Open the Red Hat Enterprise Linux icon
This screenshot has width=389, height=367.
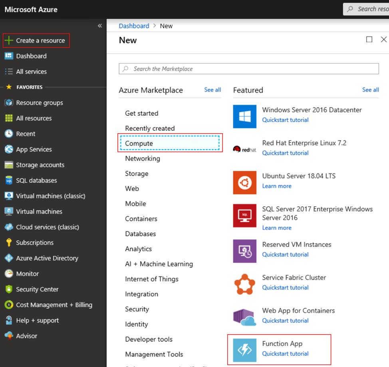click(x=244, y=149)
